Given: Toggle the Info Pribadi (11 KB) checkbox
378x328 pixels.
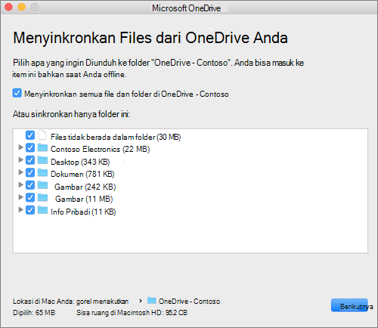Looking at the screenshot, I should pyautogui.click(x=30, y=209).
